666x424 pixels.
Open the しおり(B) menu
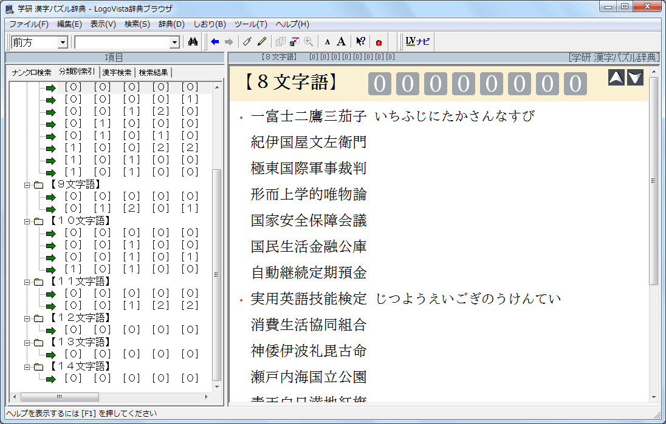[x=210, y=24]
